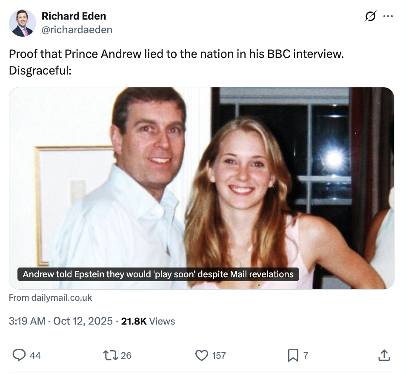Open the Daily Mail article preview image
The width and height of the screenshot is (406, 374).
click(201, 179)
